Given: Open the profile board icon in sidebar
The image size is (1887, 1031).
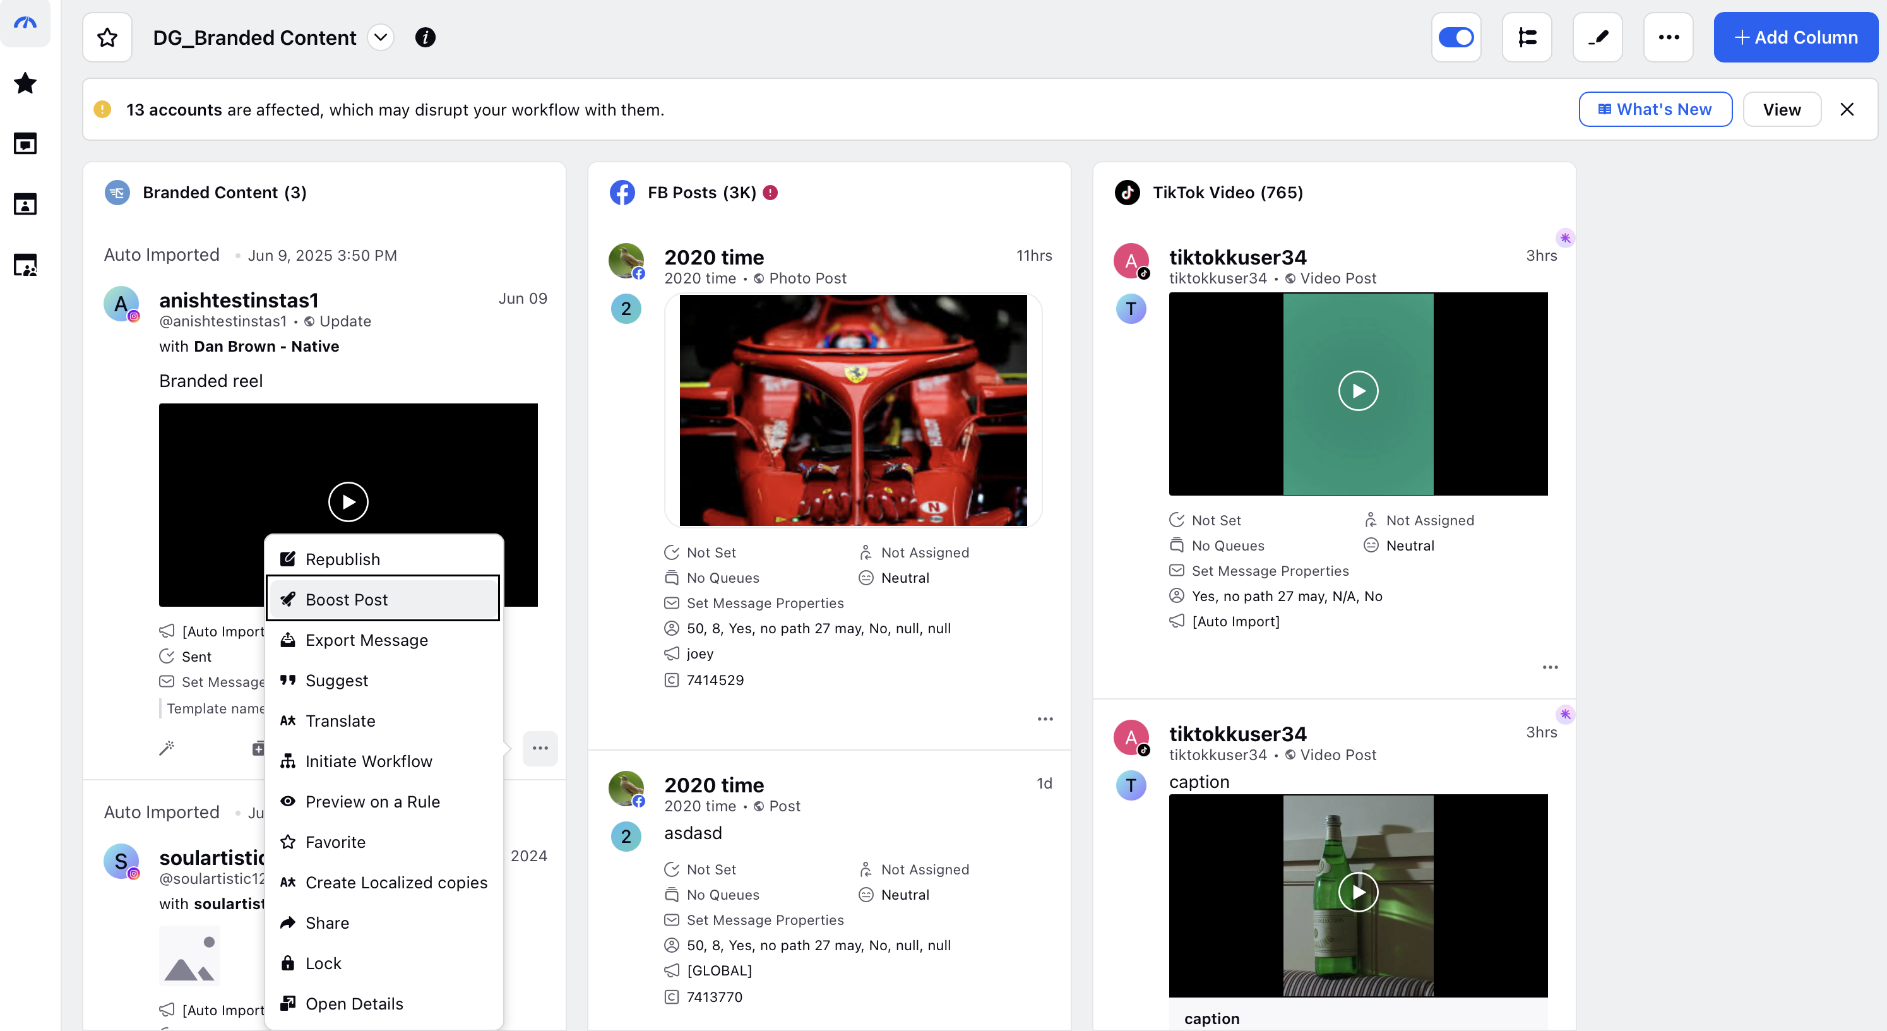Looking at the screenshot, I should 25,205.
